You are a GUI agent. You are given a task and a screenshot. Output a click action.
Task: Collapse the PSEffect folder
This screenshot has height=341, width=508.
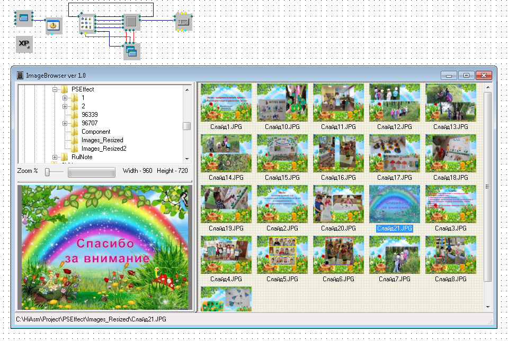tap(55, 89)
